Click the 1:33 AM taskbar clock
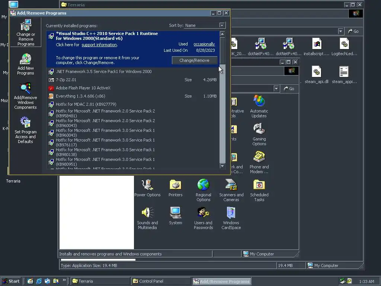Image resolution: width=381 pixels, height=286 pixels. coord(366,282)
